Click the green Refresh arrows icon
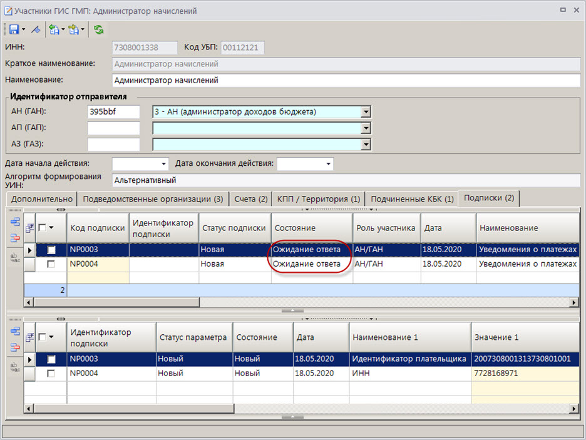The image size is (586, 440). click(x=99, y=29)
